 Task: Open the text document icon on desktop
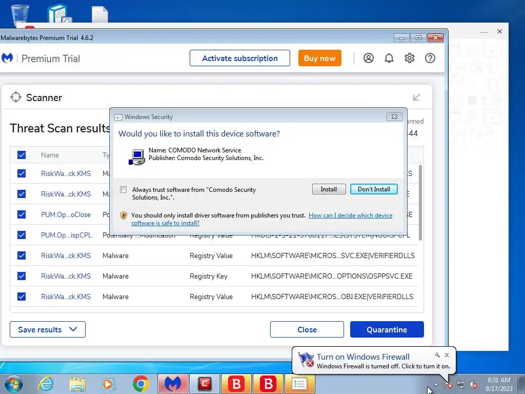pyautogui.click(x=100, y=14)
